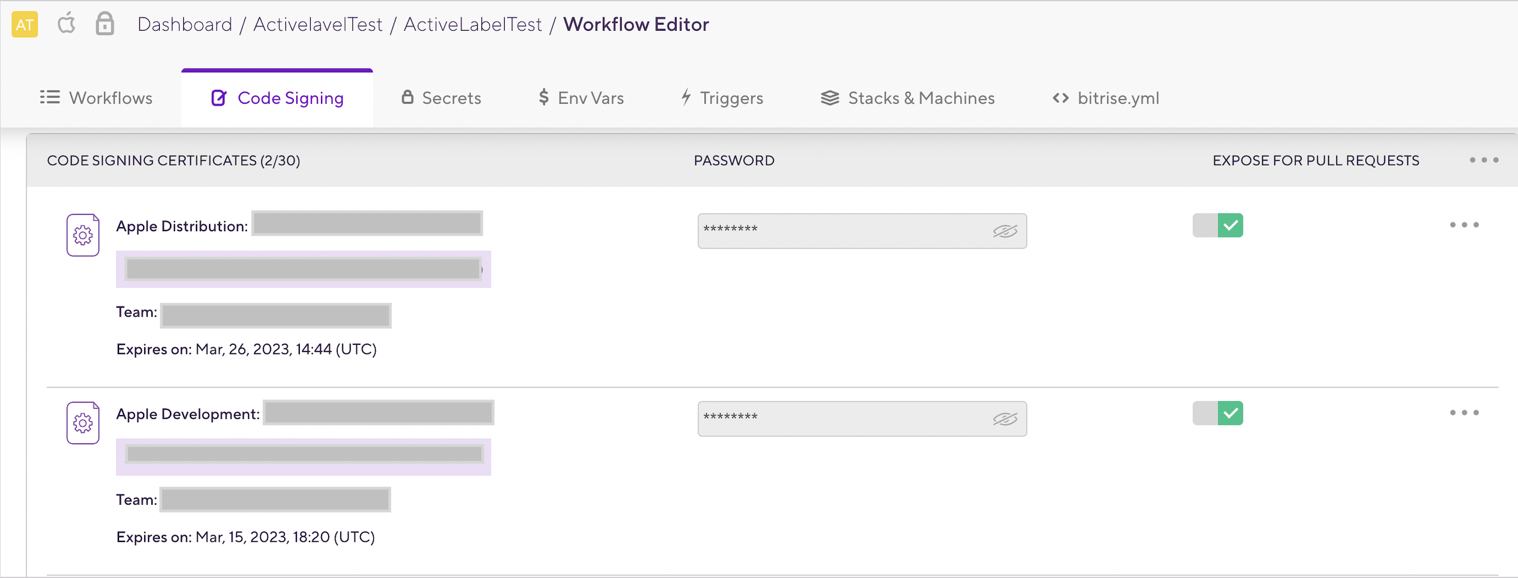1518x578 pixels.
Task: Go to the Triggers tab
Action: (x=722, y=98)
